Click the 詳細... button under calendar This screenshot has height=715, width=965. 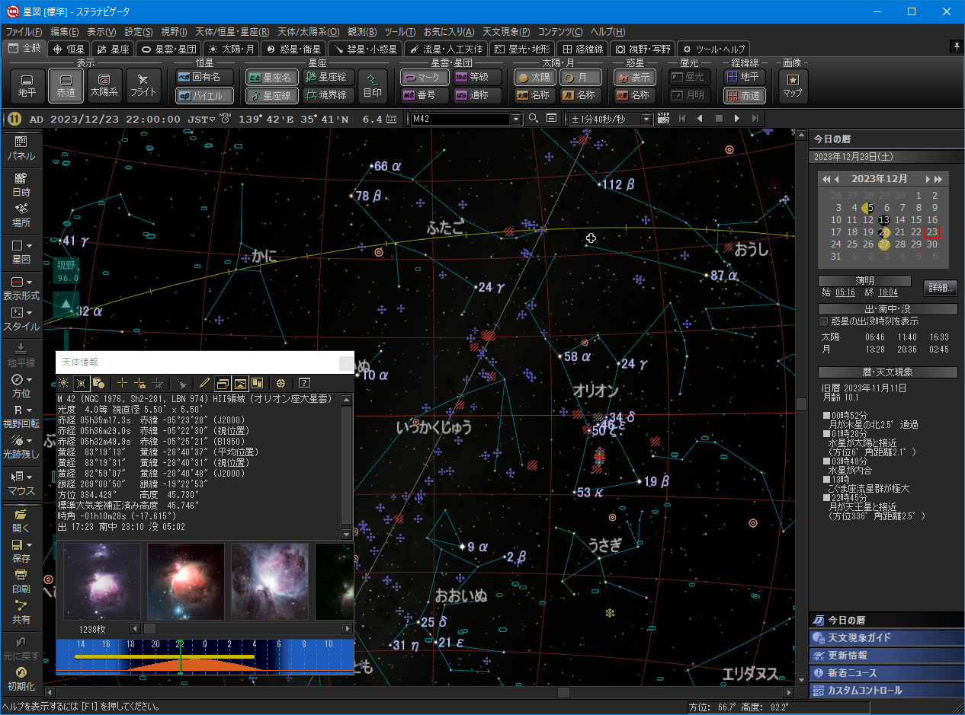pos(940,289)
